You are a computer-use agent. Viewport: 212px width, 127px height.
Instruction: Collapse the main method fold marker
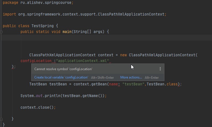click(1, 32)
